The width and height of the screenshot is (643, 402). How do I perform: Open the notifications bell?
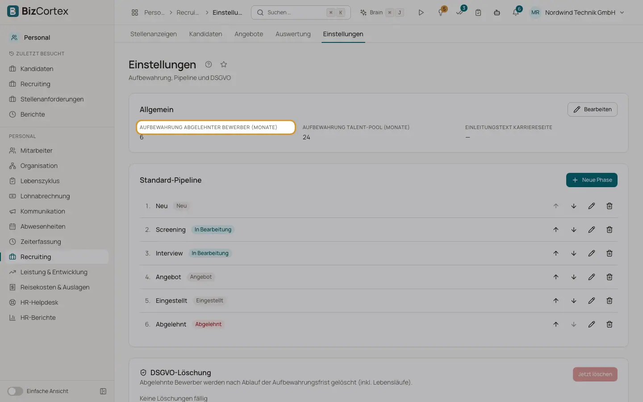click(516, 13)
